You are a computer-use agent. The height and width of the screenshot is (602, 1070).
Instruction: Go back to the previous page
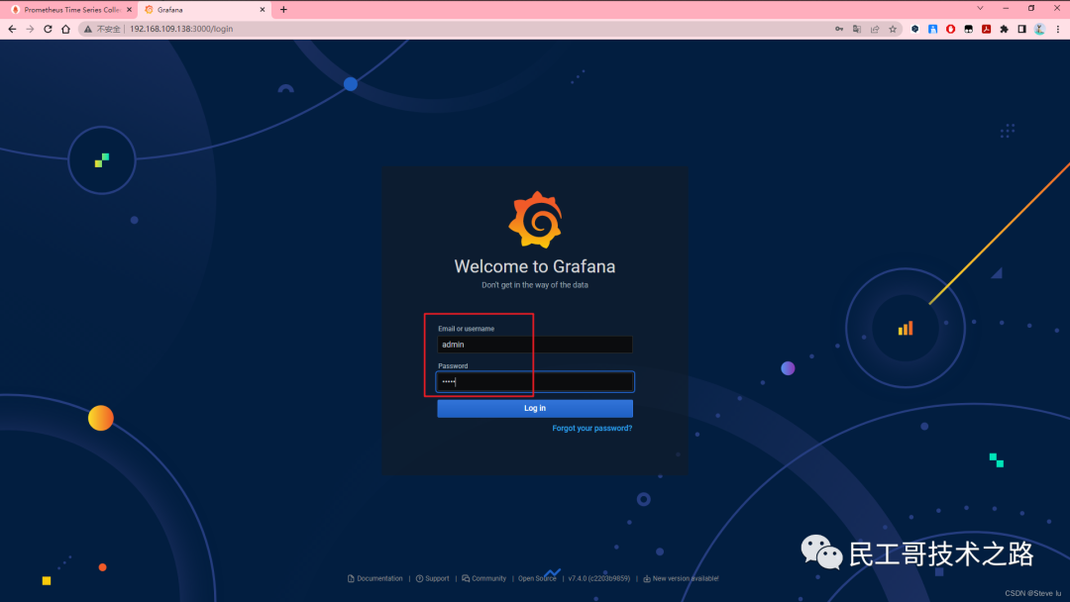pos(12,29)
